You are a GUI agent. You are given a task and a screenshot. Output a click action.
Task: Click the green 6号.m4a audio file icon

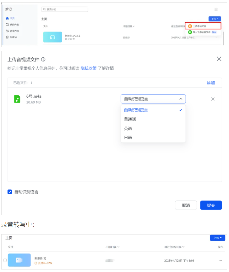(x=17, y=99)
